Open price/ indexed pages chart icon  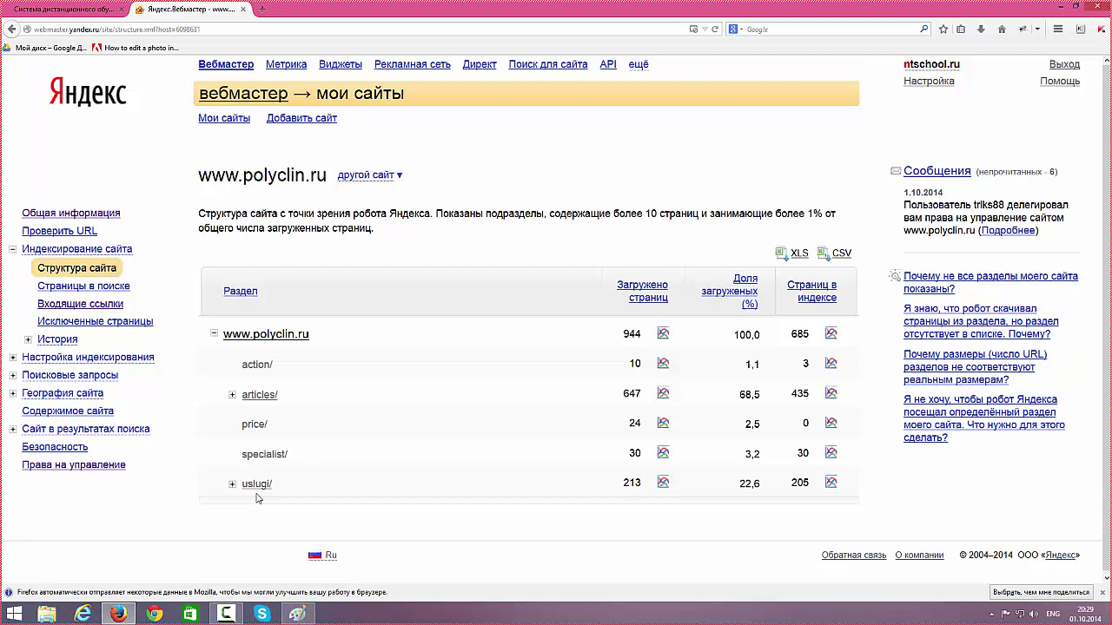831,423
